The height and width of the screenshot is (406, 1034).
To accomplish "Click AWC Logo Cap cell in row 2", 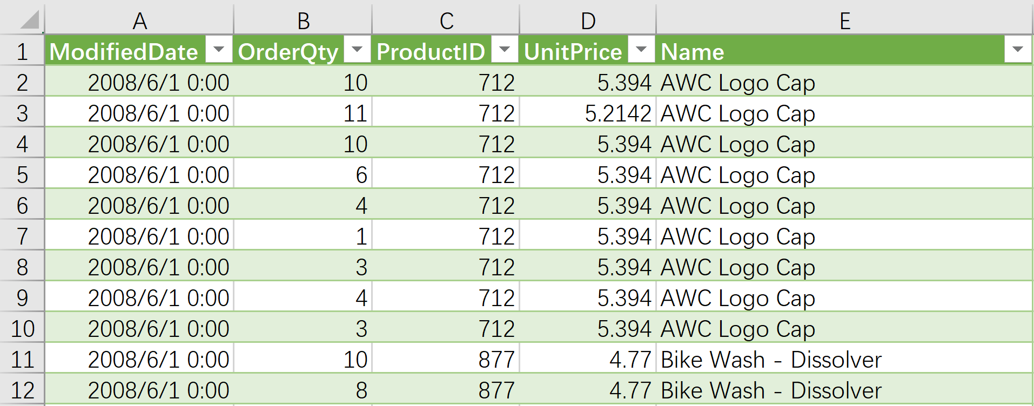I will coord(844,82).
